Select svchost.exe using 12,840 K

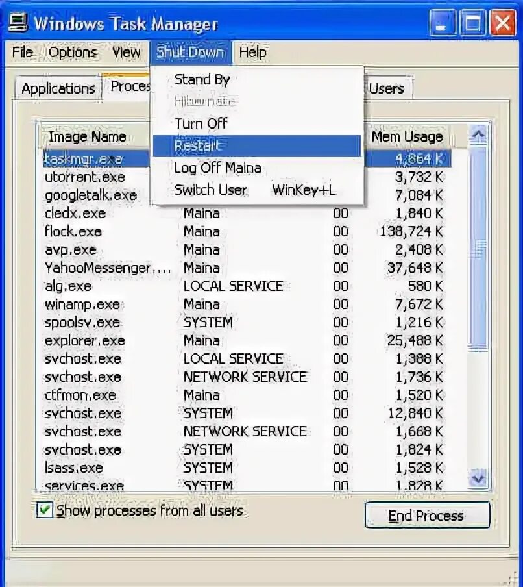(x=247, y=413)
